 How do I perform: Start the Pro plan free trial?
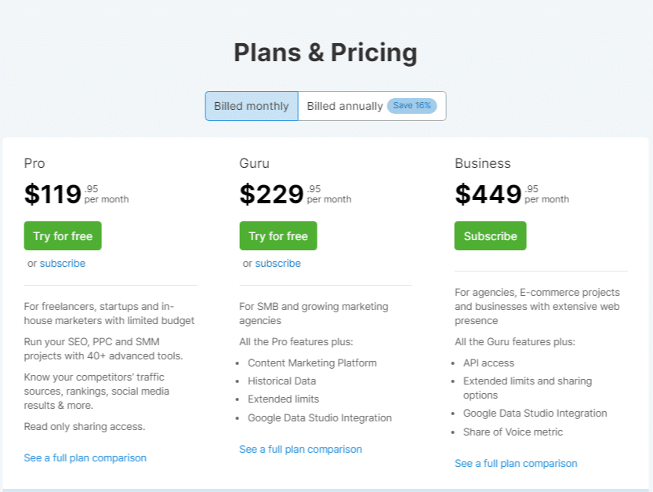pyautogui.click(x=63, y=236)
